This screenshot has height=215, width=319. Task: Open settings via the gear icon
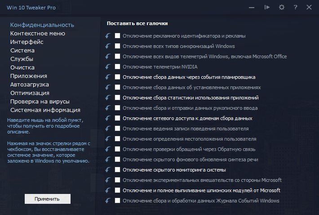point(282,8)
